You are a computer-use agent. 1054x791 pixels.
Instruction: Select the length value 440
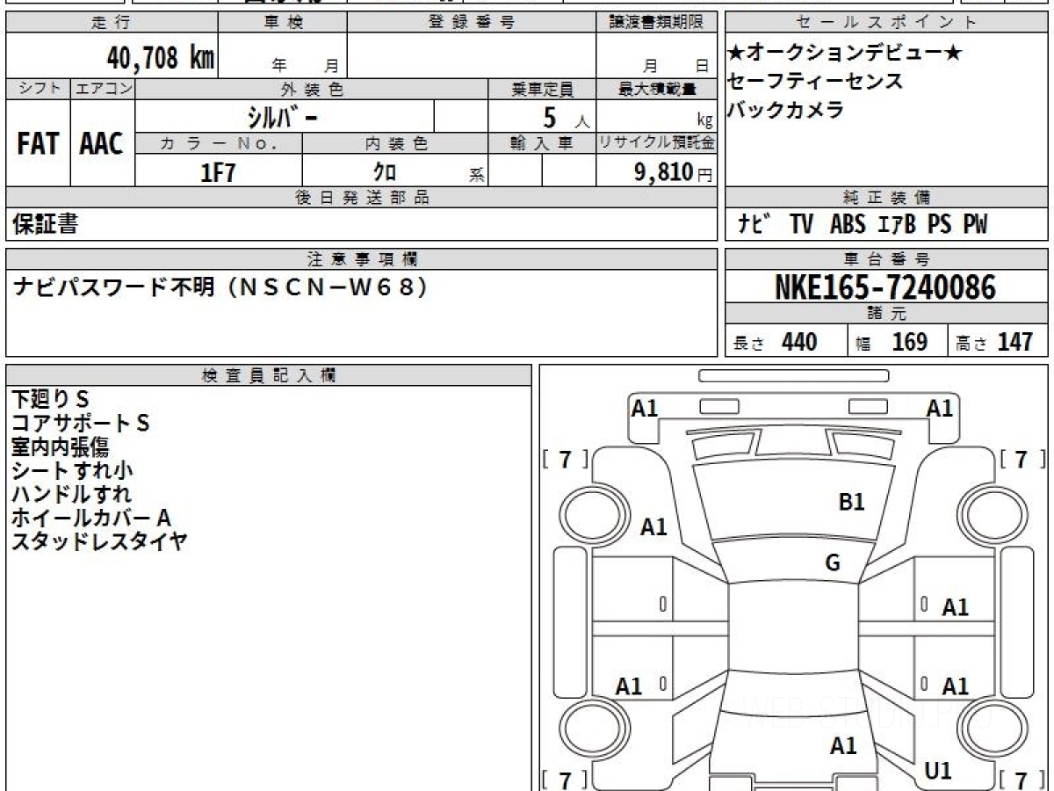pos(799,342)
